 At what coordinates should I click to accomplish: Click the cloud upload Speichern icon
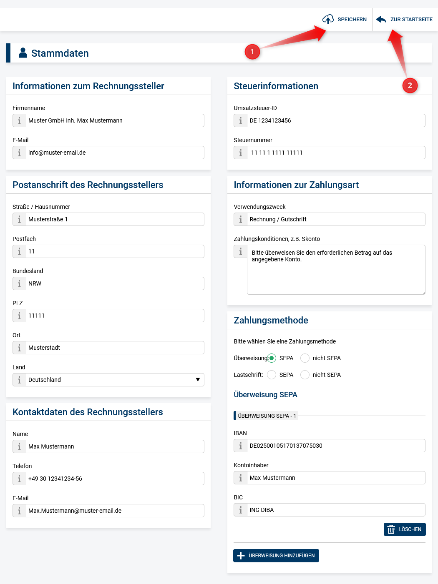328,19
